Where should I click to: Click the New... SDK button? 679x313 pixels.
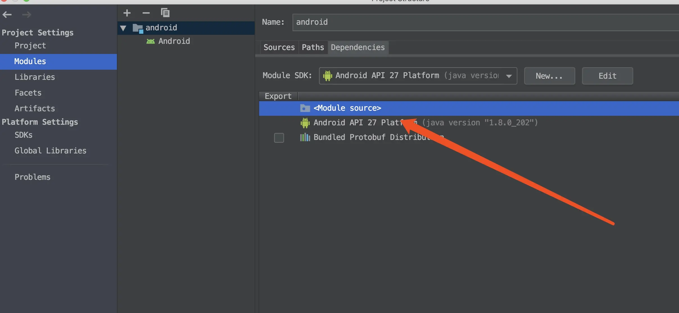[549, 76]
